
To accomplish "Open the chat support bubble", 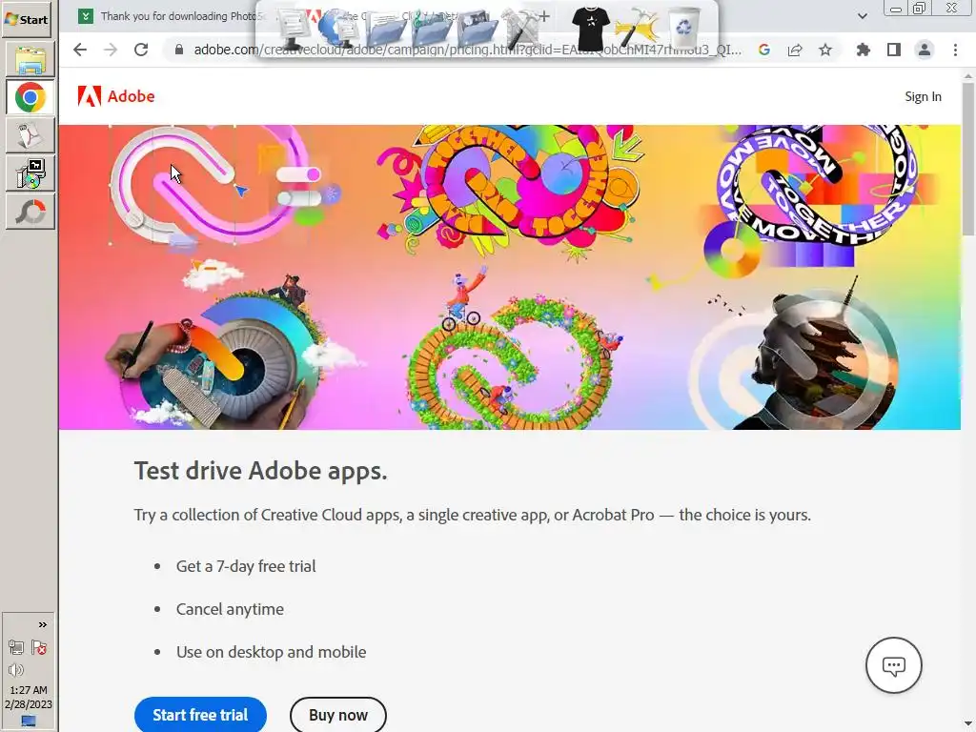I will pyautogui.click(x=894, y=665).
